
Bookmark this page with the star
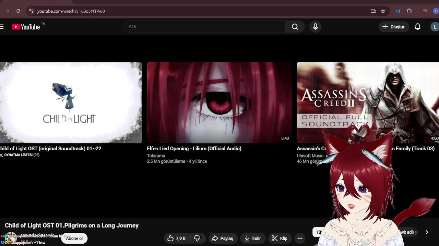[383, 11]
